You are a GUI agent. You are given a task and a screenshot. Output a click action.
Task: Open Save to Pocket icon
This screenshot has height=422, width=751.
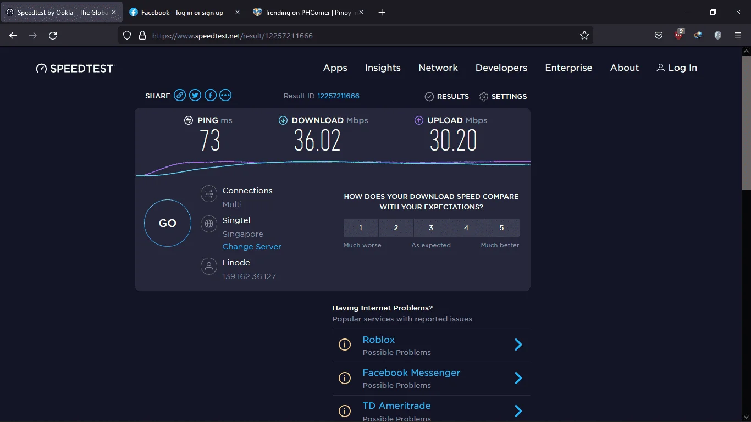659,35
